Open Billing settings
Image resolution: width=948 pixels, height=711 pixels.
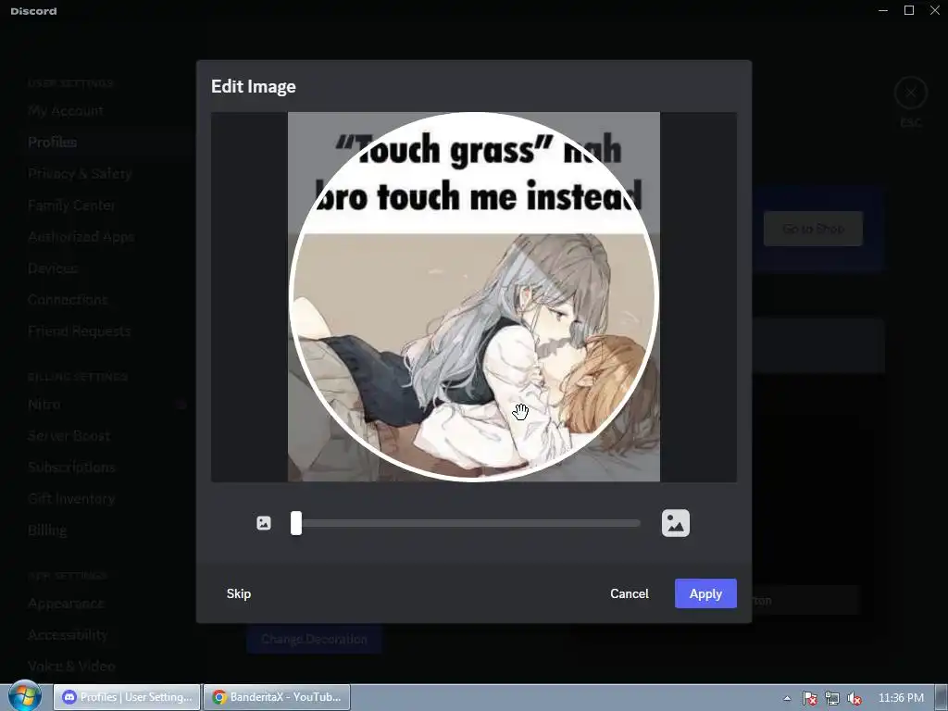point(47,530)
